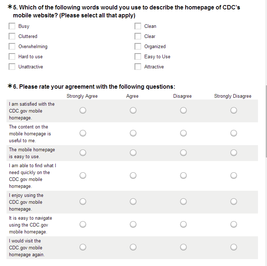Viewport: 267px width, 266px height.
Task: Check the Busy checkbox
Action: point(12,26)
